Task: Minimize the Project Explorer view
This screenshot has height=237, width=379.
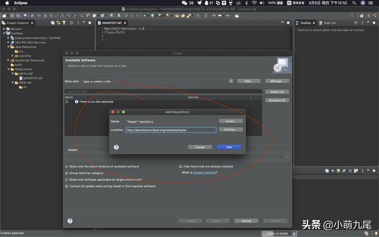Action: click(x=84, y=23)
